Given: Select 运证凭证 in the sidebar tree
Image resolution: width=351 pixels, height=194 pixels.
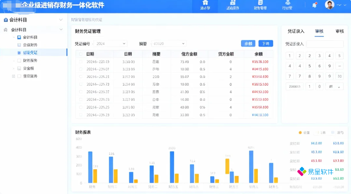Looking at the screenshot, I should [x=30, y=53].
